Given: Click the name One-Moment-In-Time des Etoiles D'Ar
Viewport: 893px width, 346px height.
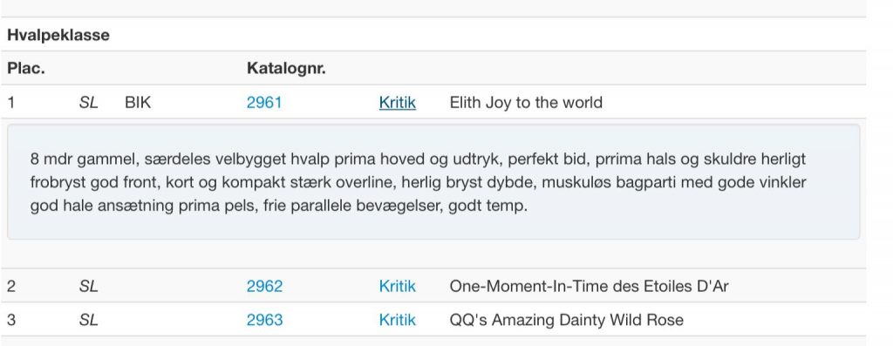Looking at the screenshot, I should click(x=589, y=286).
